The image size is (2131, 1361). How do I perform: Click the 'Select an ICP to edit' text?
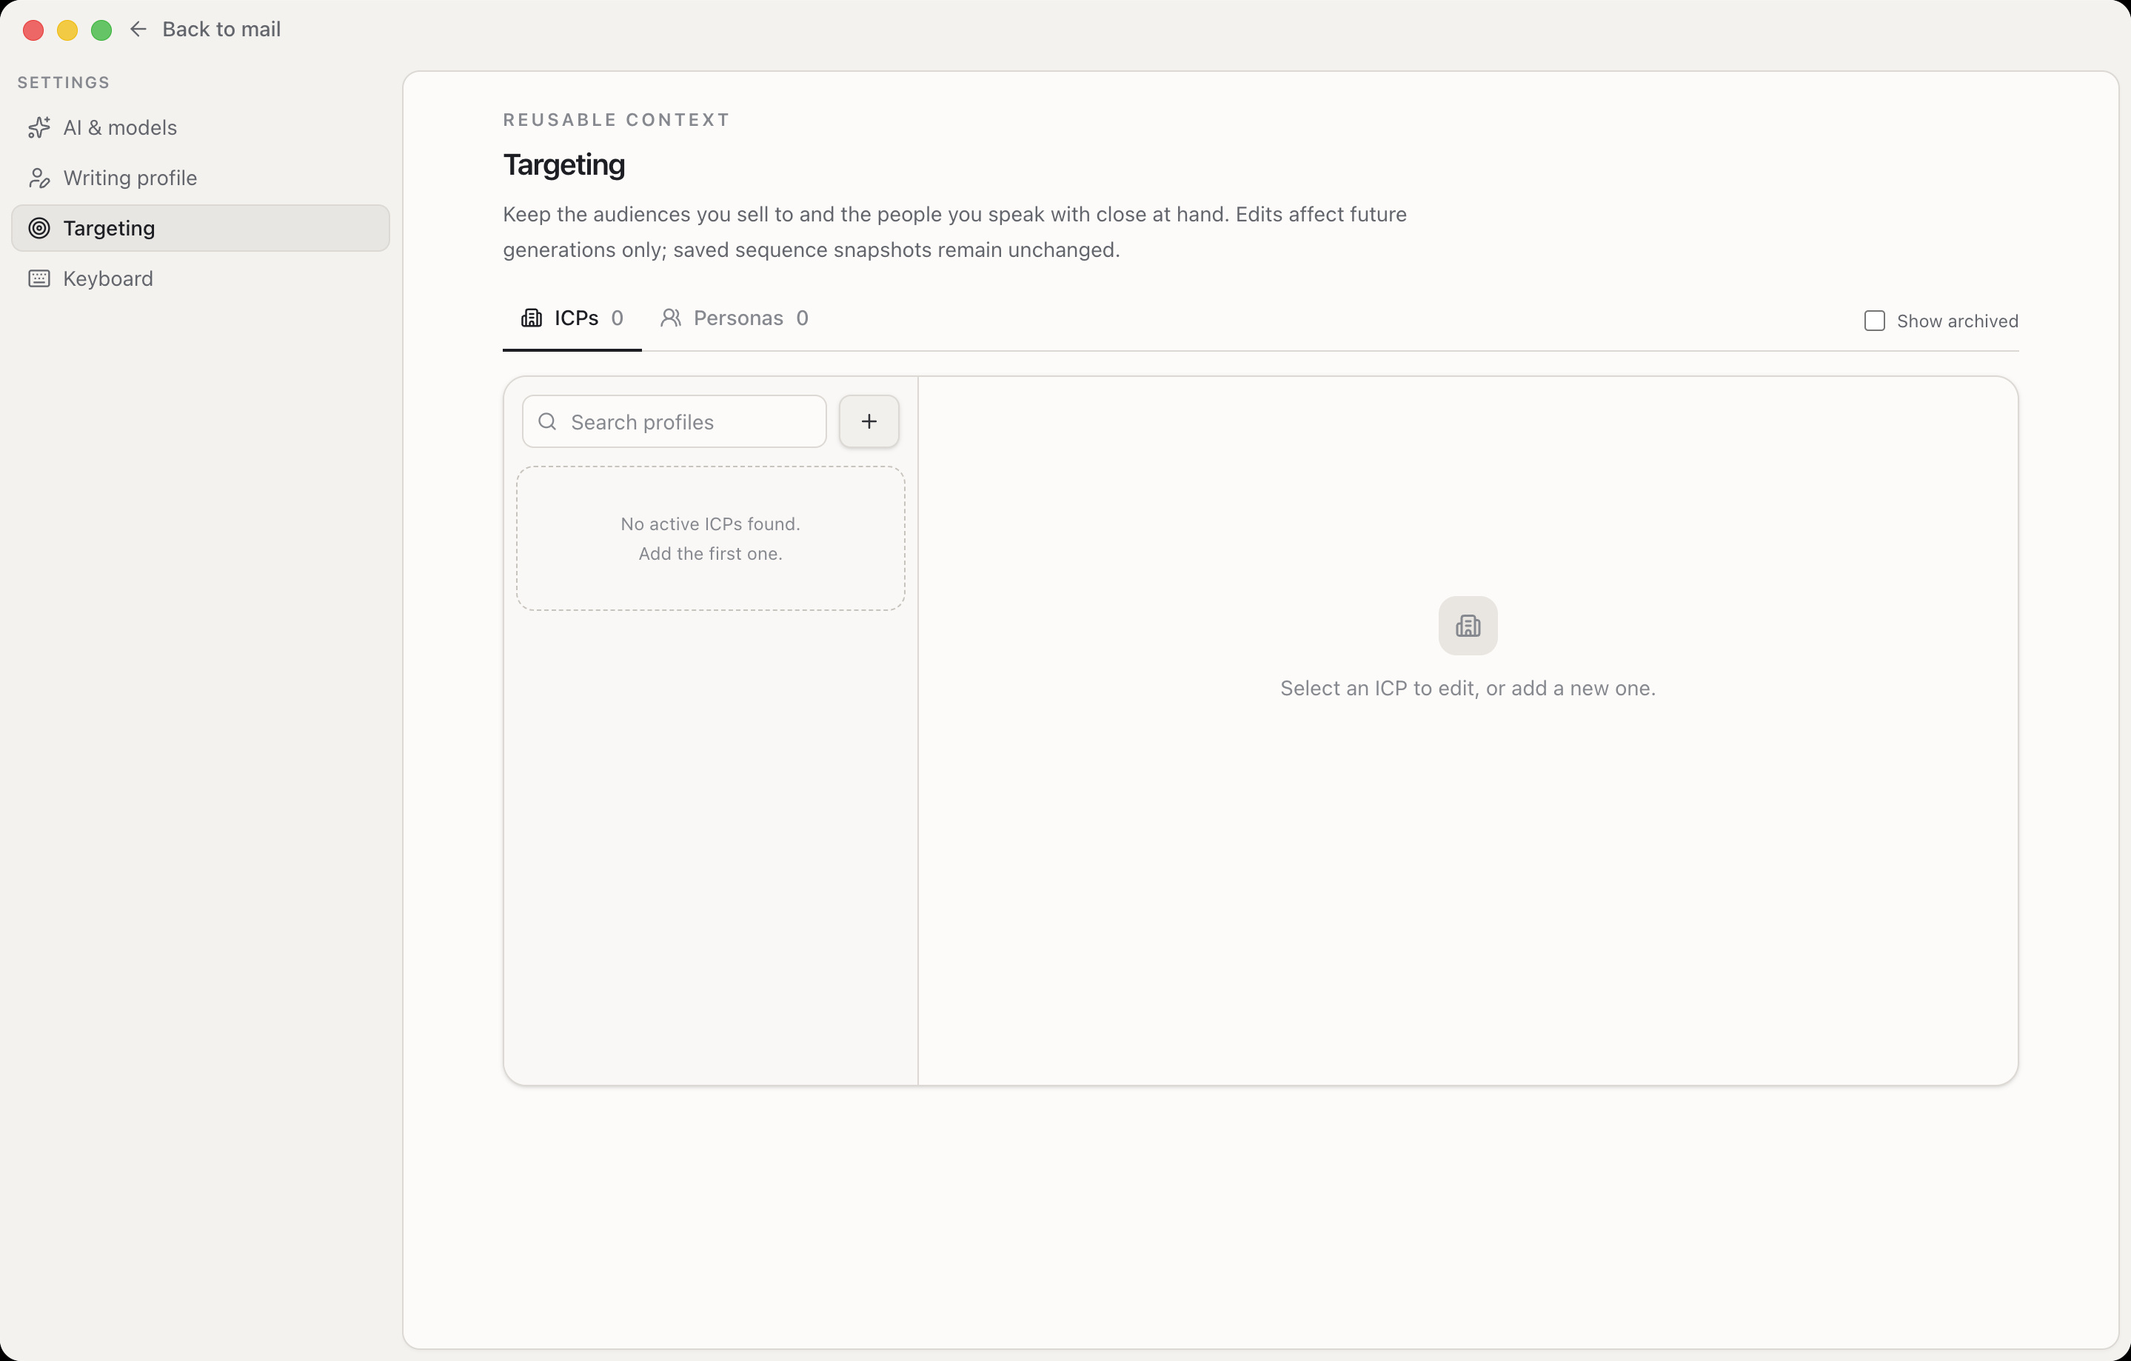1468,689
